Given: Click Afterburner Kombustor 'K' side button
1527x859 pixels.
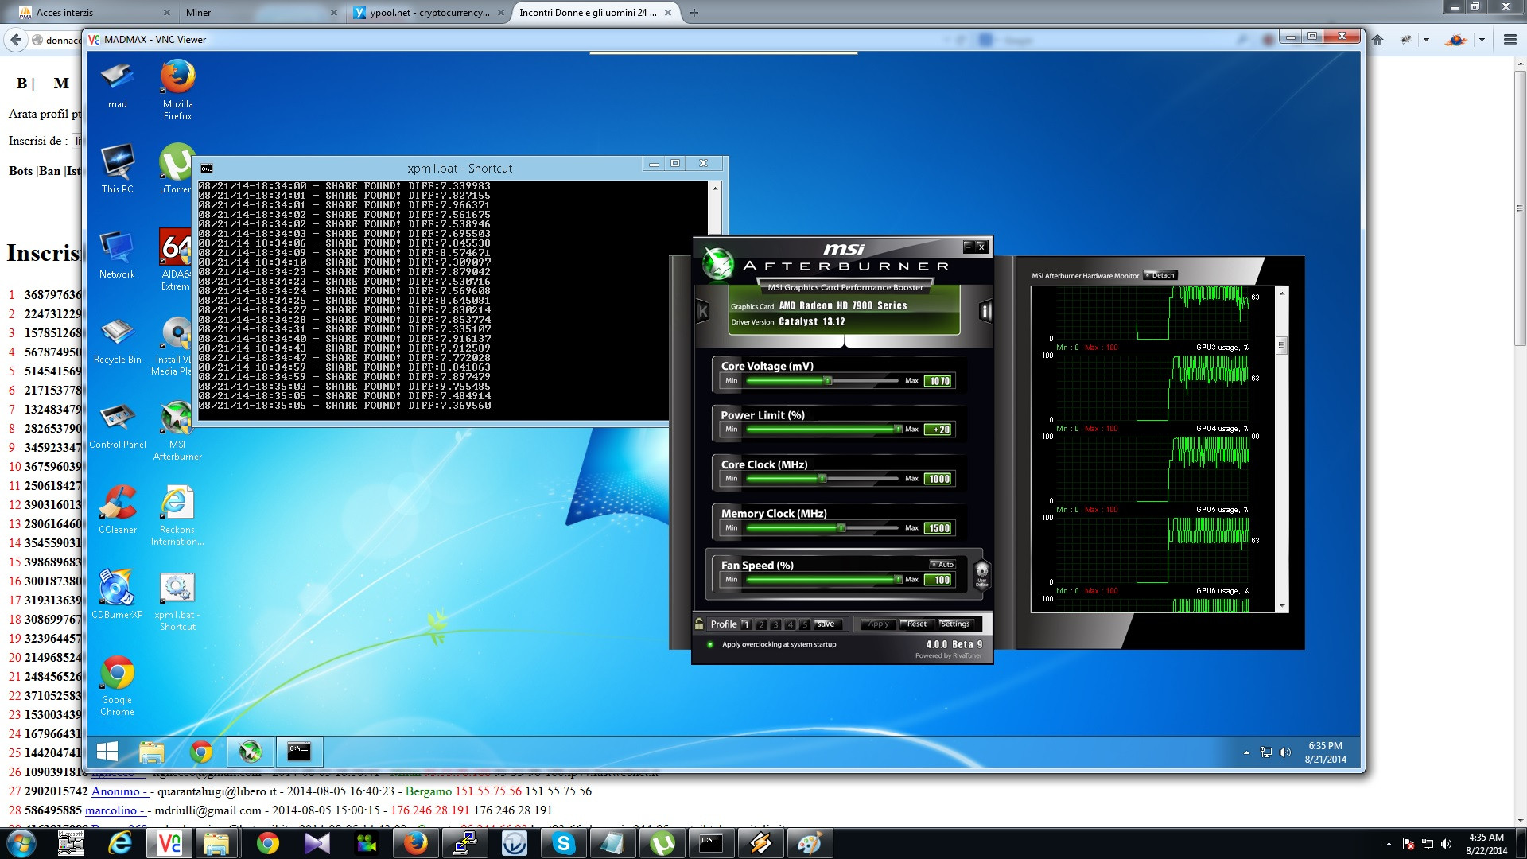Looking at the screenshot, I should point(702,312).
